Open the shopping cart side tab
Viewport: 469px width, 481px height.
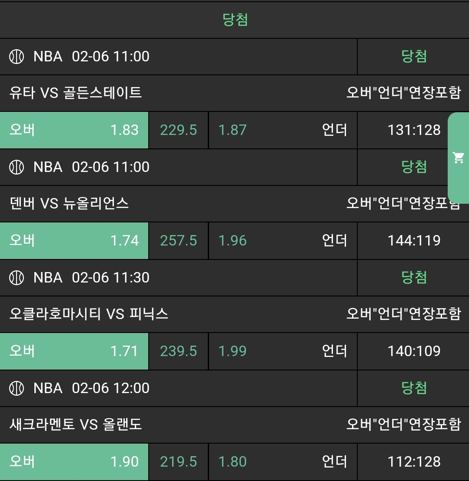(459, 158)
